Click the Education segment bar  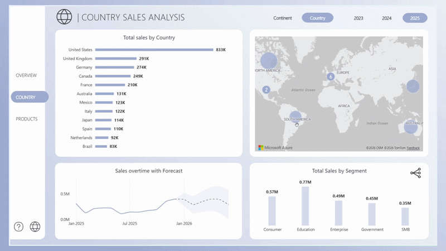306,205
